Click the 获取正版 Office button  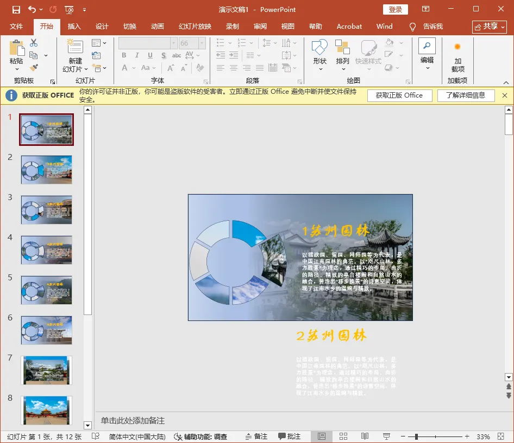point(399,95)
